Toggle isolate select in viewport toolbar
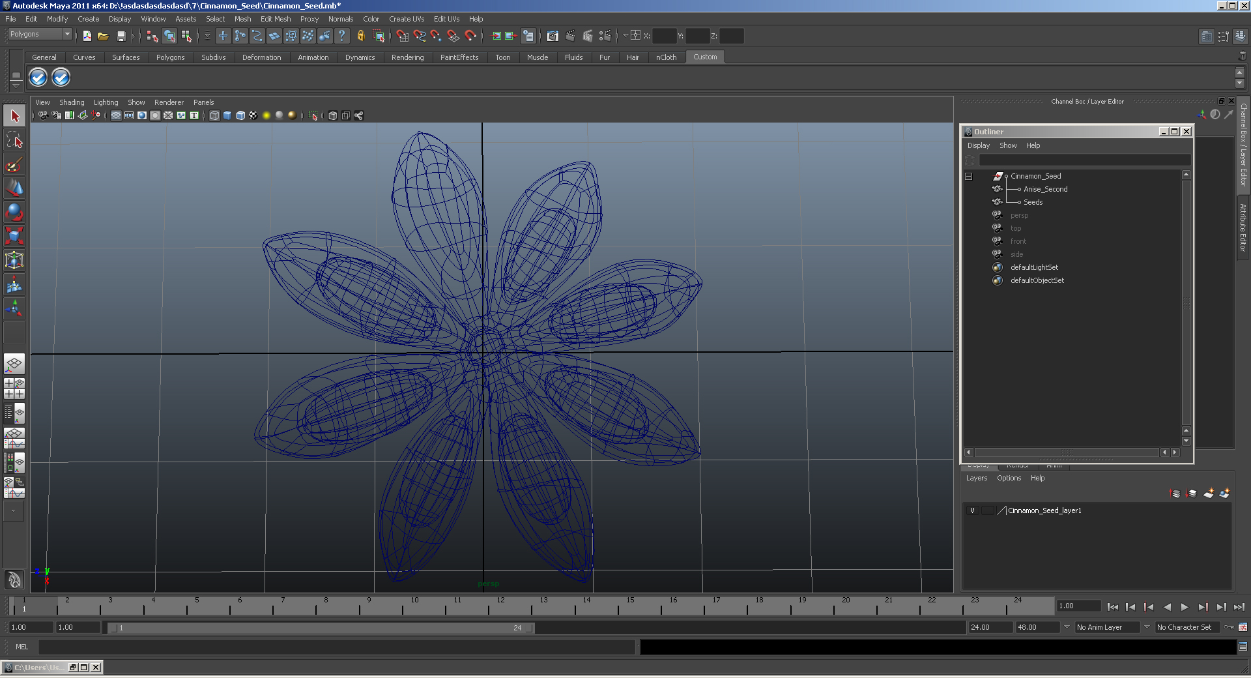Image resolution: width=1251 pixels, height=678 pixels. point(313,115)
